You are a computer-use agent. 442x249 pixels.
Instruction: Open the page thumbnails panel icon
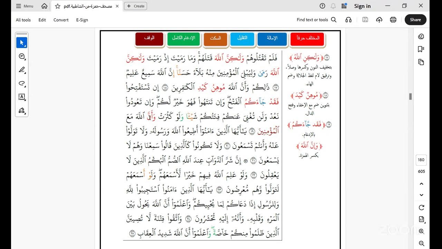click(421, 62)
